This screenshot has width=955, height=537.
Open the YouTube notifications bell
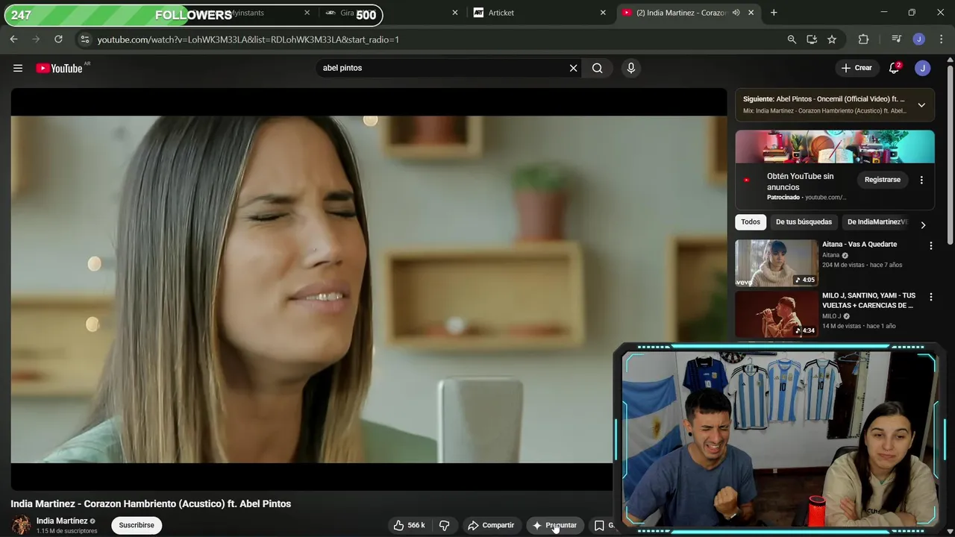[x=894, y=68]
